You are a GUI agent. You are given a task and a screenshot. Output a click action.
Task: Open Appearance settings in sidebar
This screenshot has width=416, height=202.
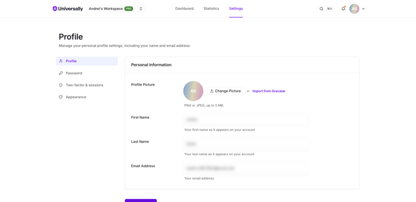point(87,97)
